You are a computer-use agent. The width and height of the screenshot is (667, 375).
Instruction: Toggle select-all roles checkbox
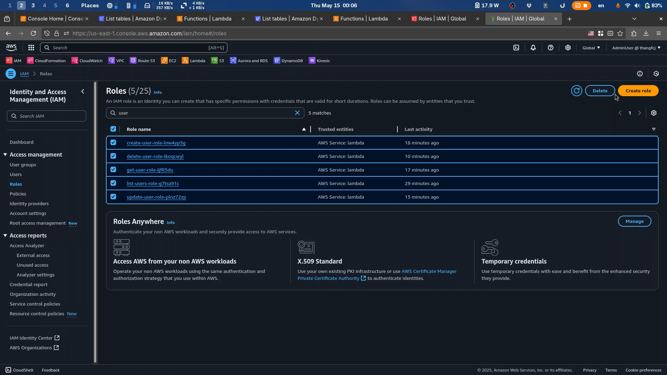(113, 129)
